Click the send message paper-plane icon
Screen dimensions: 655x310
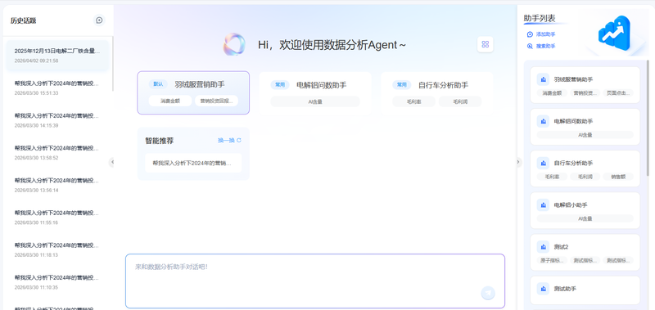coord(487,293)
